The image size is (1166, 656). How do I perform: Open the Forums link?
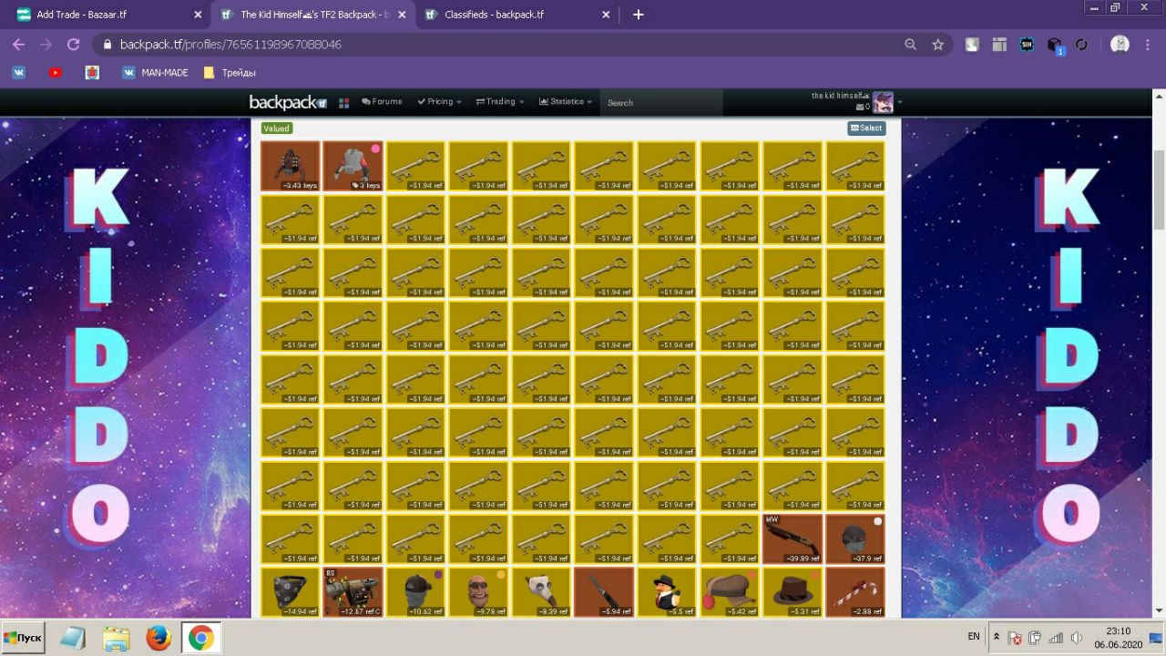pos(382,102)
